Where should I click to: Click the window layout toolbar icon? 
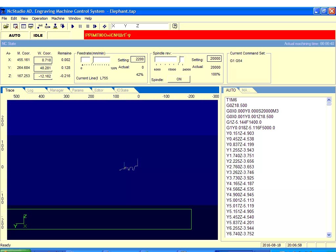pyautogui.click(x=23, y=26)
